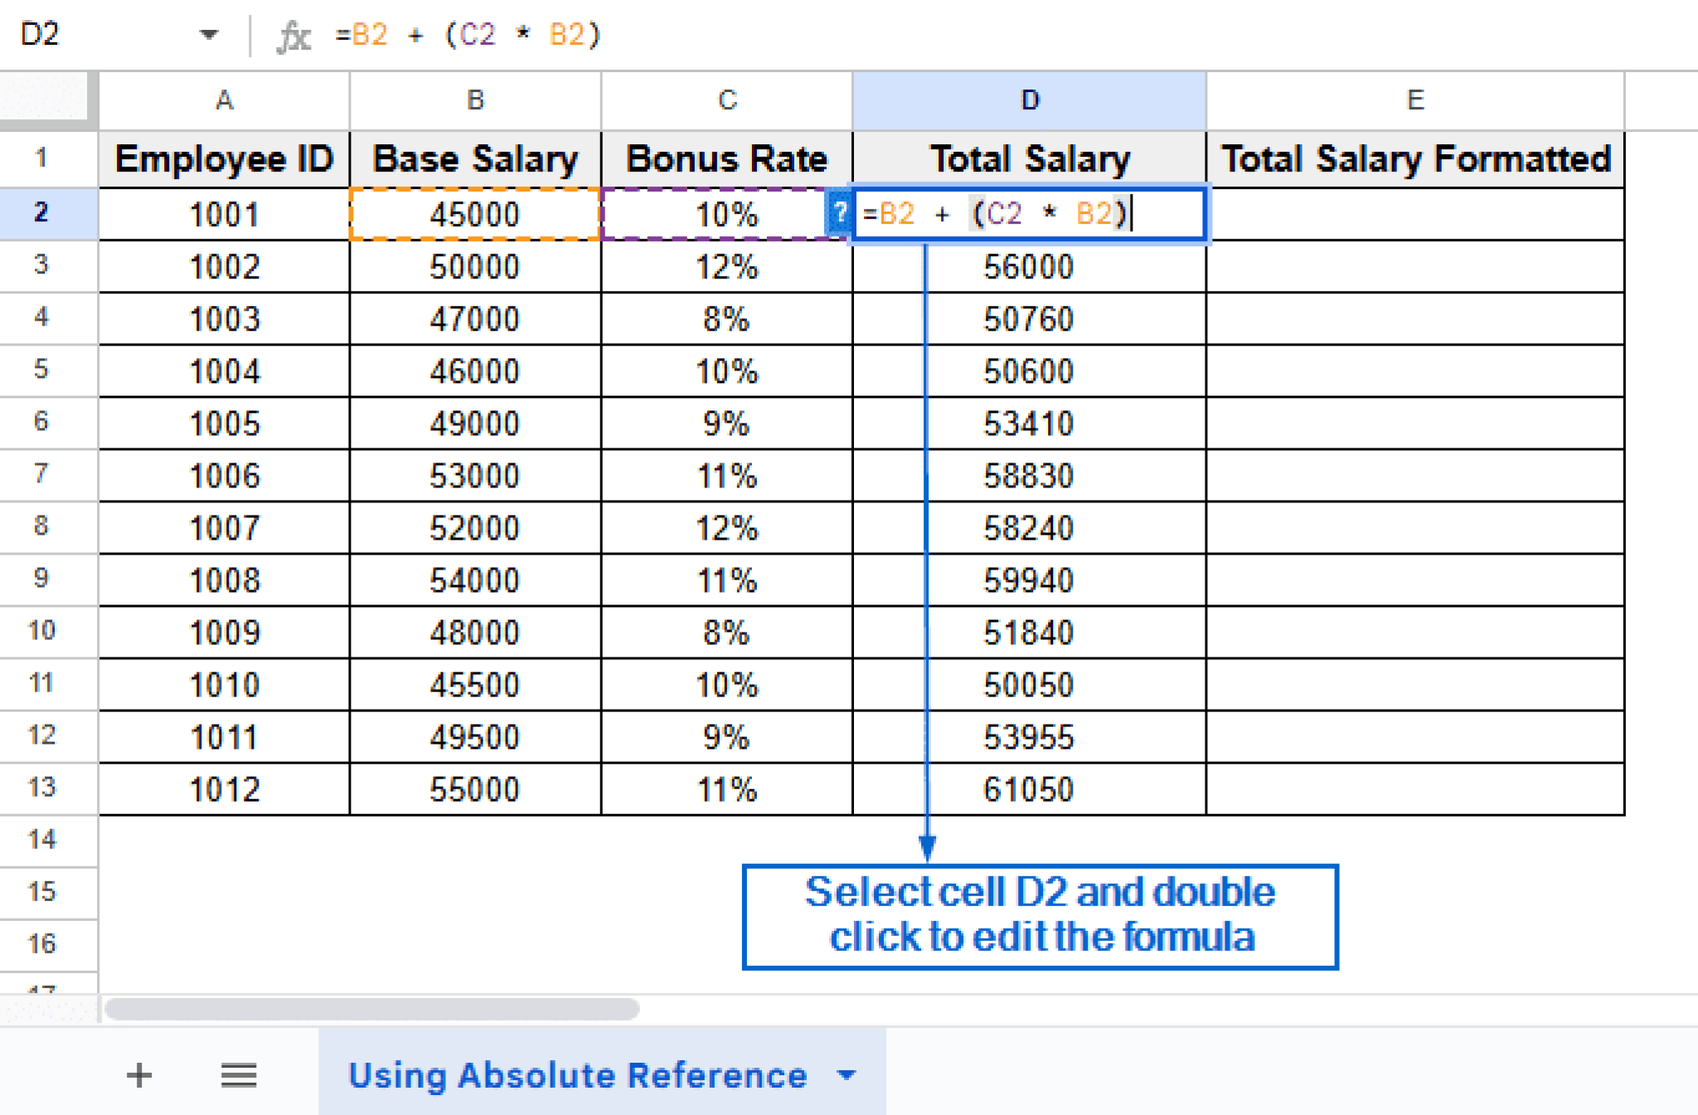Click cell D13 showing 61050
This screenshot has width=1698, height=1115.
point(1028,788)
